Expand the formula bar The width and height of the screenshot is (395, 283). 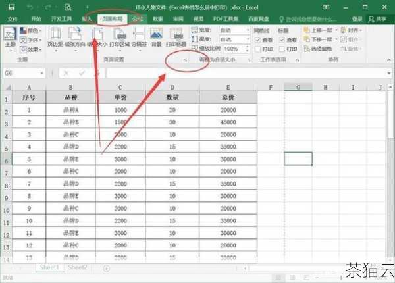pos(390,73)
